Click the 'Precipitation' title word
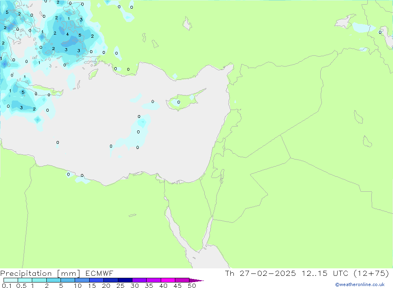The image size is (393, 288). coord(26,273)
